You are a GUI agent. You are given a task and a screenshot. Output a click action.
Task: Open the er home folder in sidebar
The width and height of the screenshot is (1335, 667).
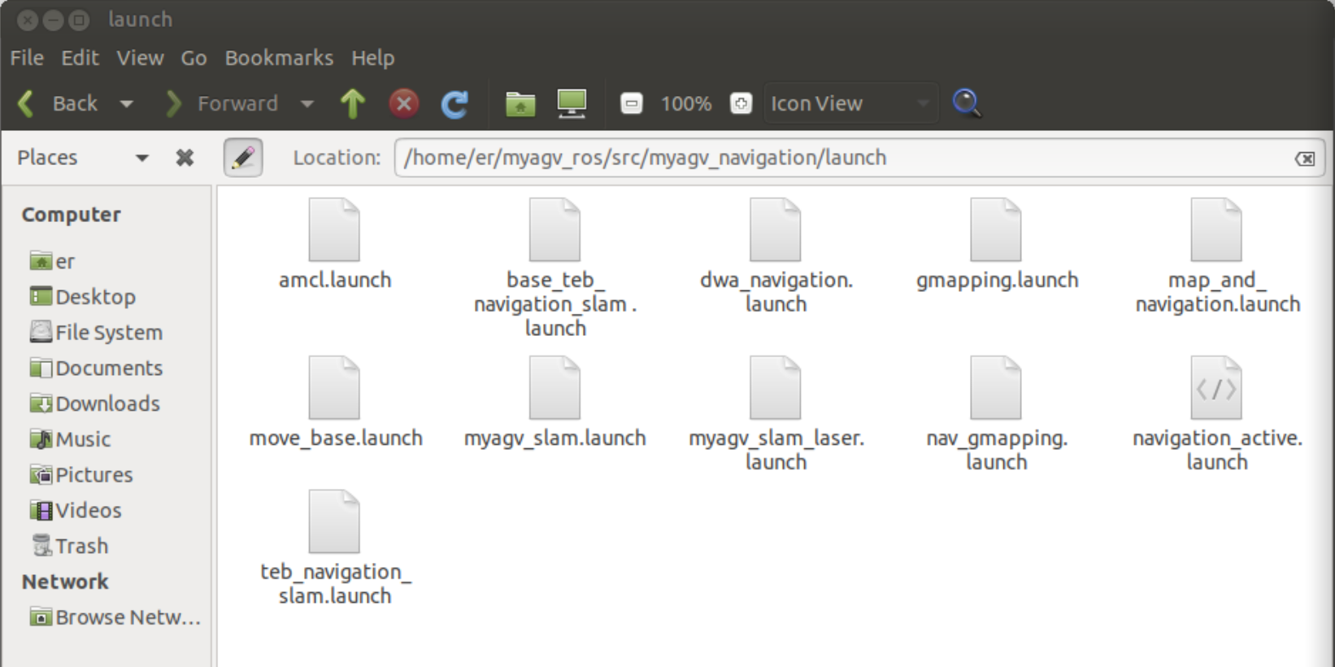tap(52, 261)
